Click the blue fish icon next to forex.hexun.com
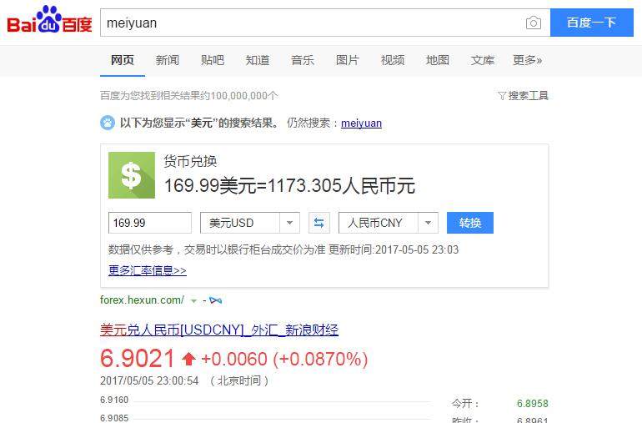 (x=215, y=300)
